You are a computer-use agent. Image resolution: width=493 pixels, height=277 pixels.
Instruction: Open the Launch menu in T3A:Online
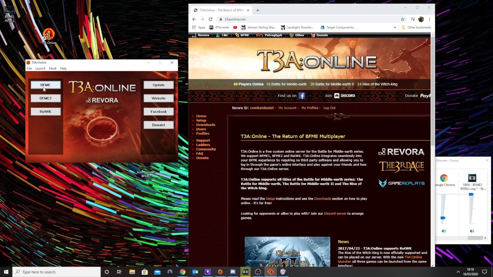click(40, 68)
